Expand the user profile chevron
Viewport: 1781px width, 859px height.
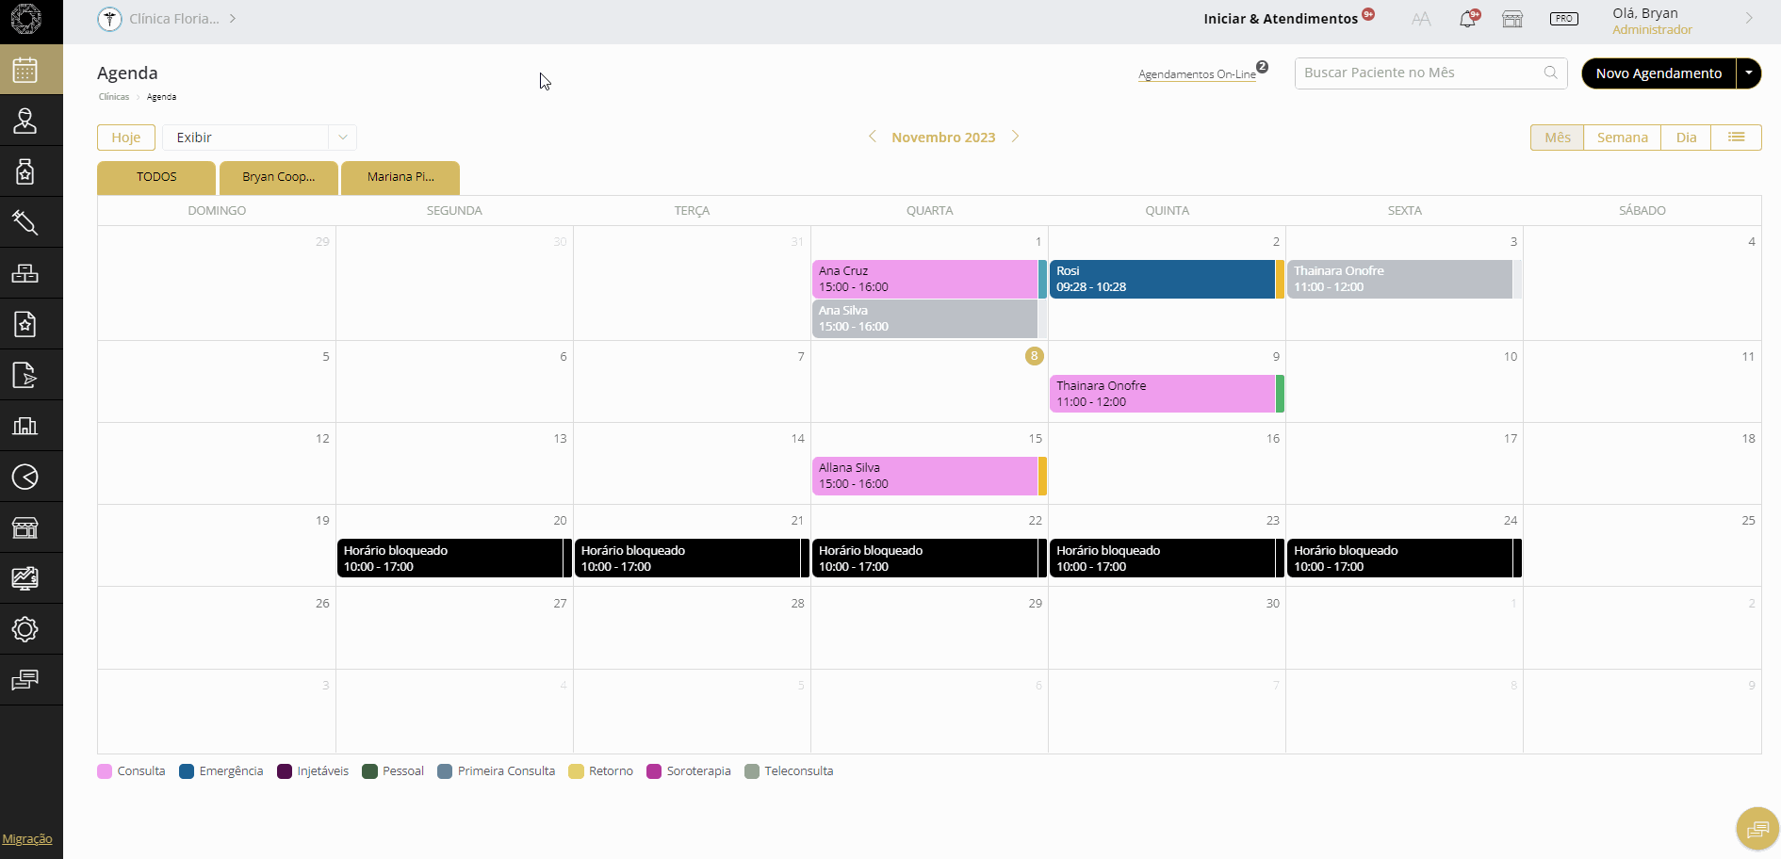pos(1749,19)
